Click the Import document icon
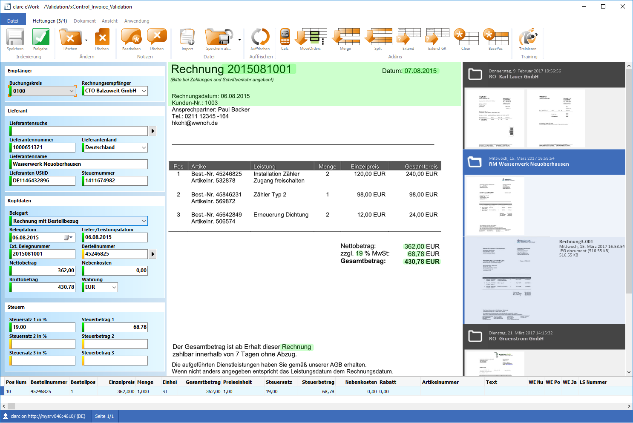The height and width of the screenshot is (423, 633). pos(187,37)
